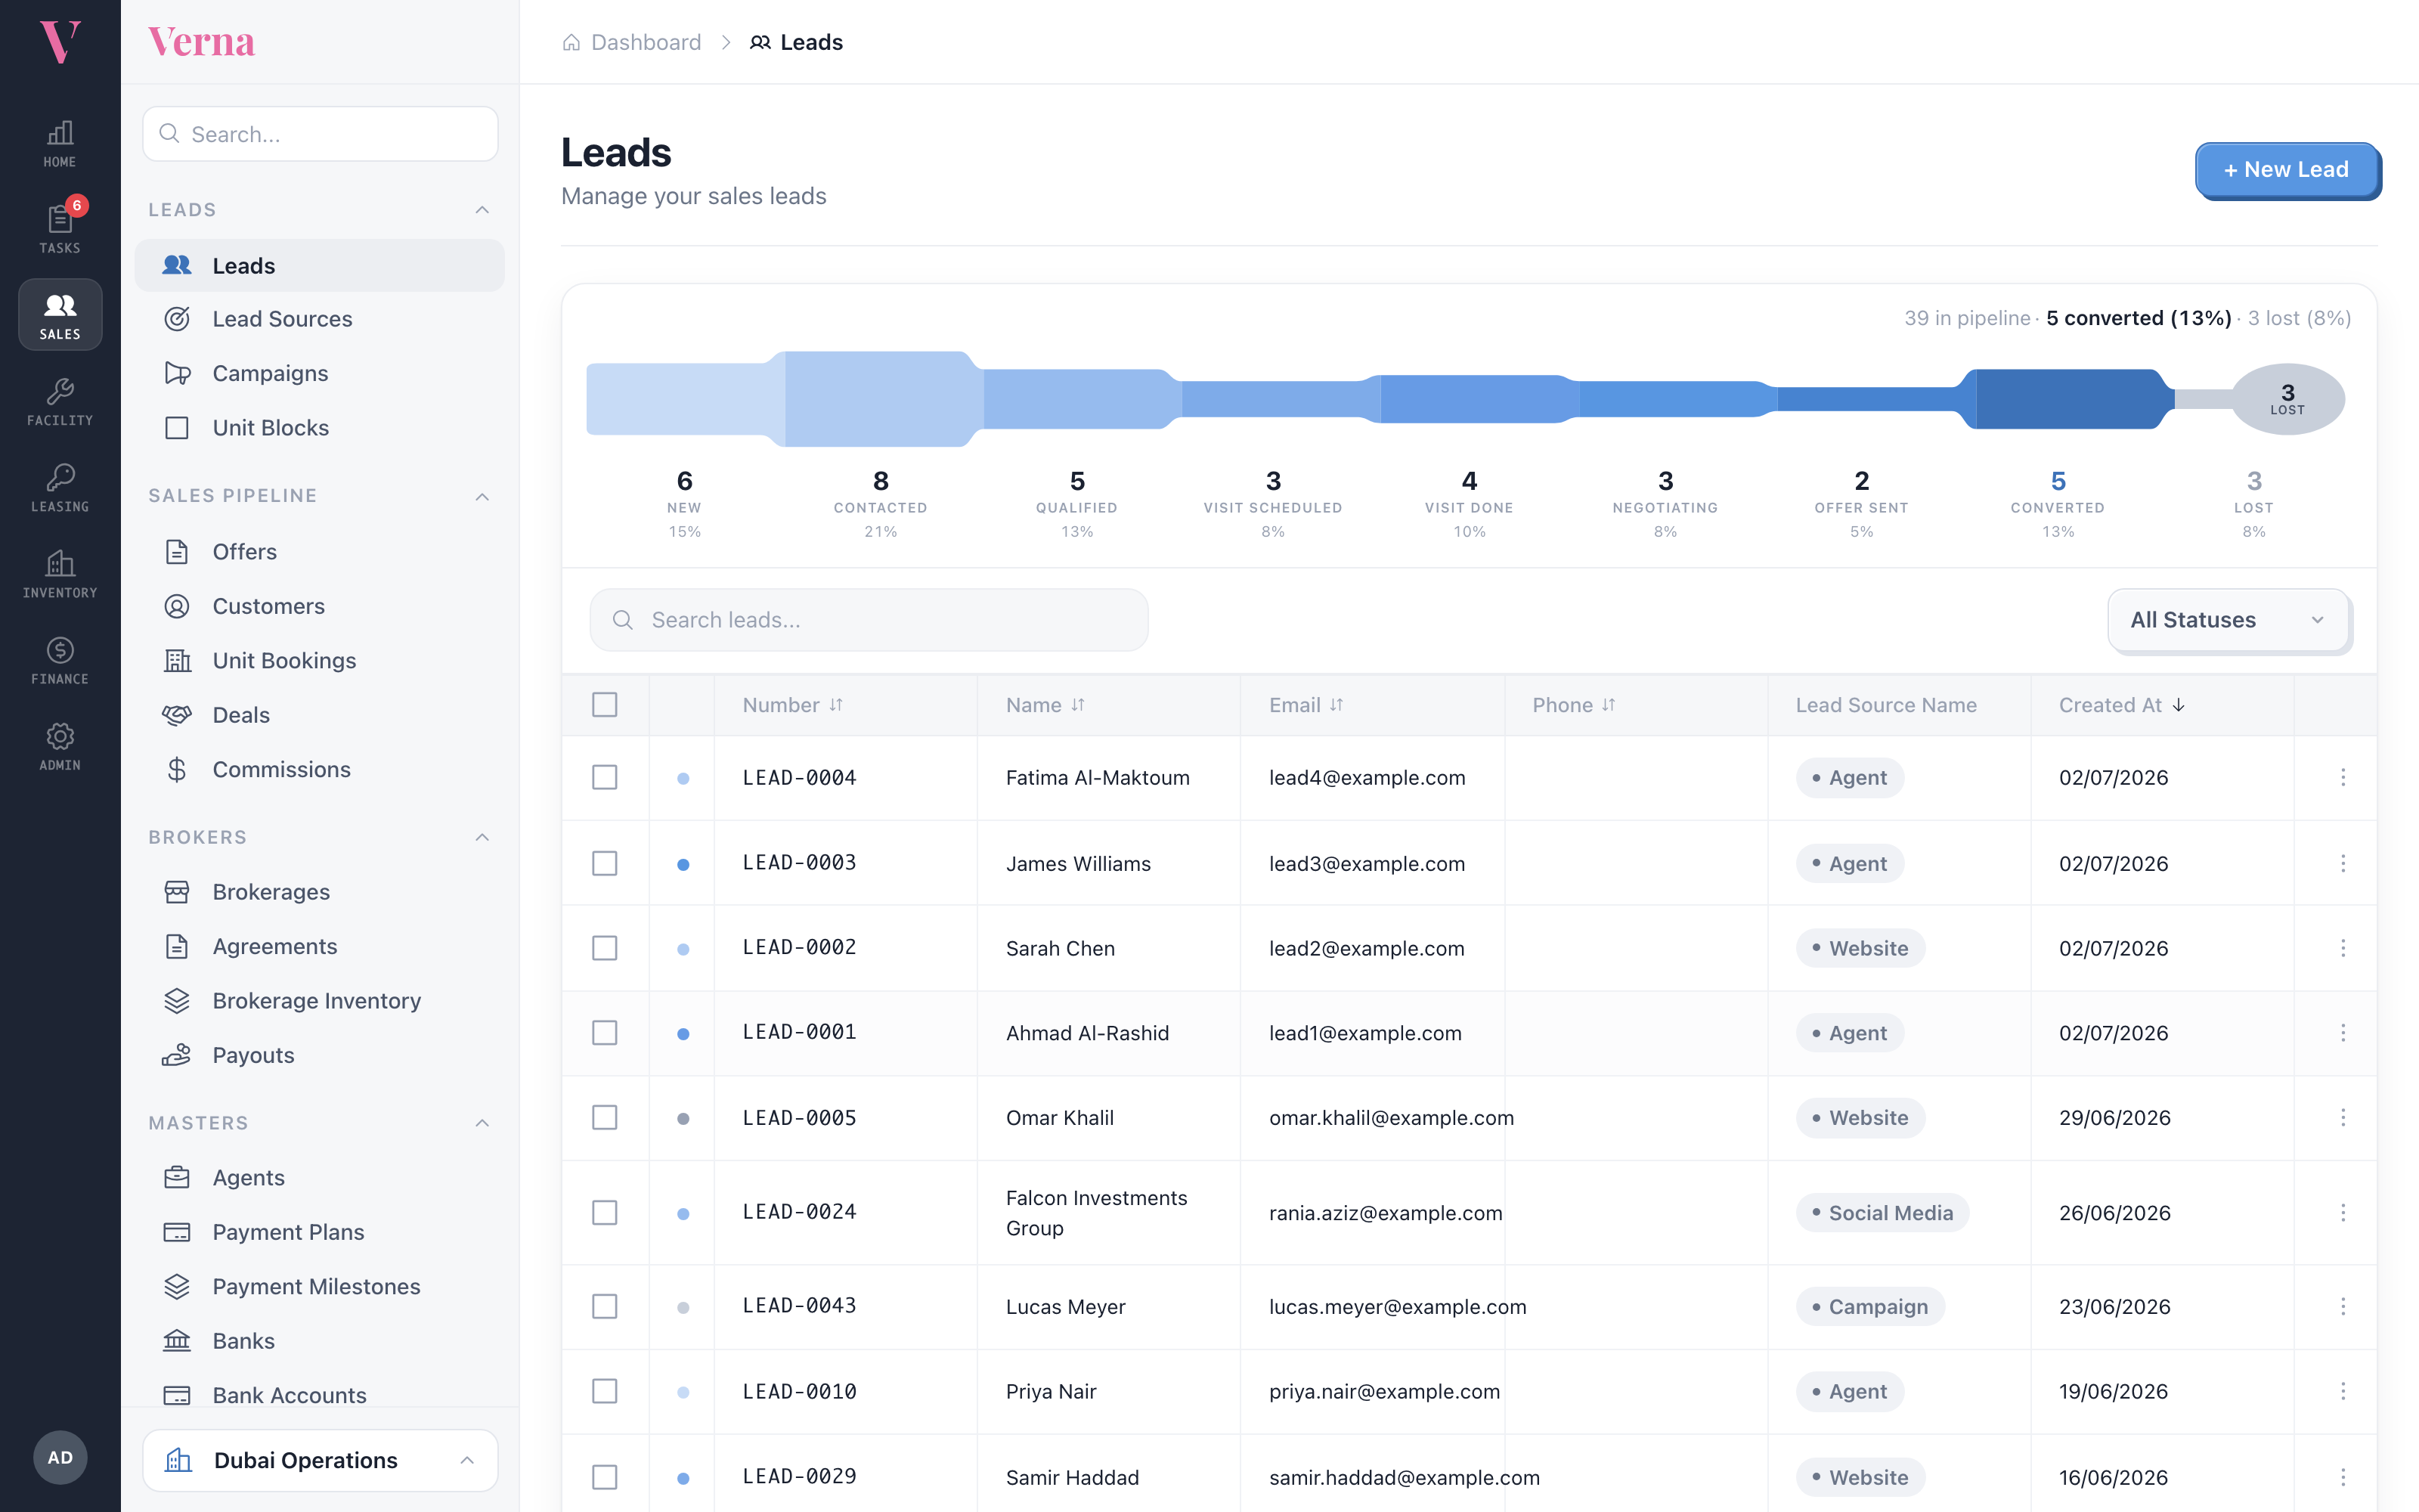Open the All Statuses filter dropdown
Viewport: 2419px width, 1512px height.
click(2229, 620)
